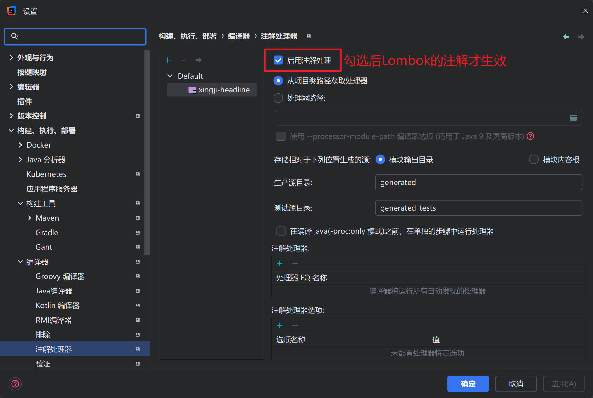Click the red remove profile minus icon
The width and height of the screenshot is (593, 398).
(183, 60)
